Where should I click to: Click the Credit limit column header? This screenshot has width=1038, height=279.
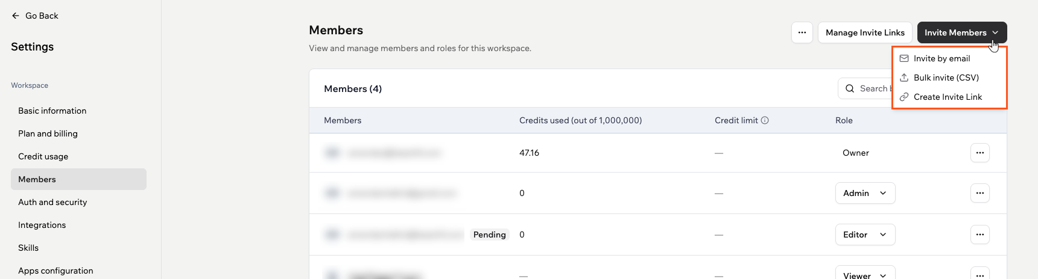736,120
